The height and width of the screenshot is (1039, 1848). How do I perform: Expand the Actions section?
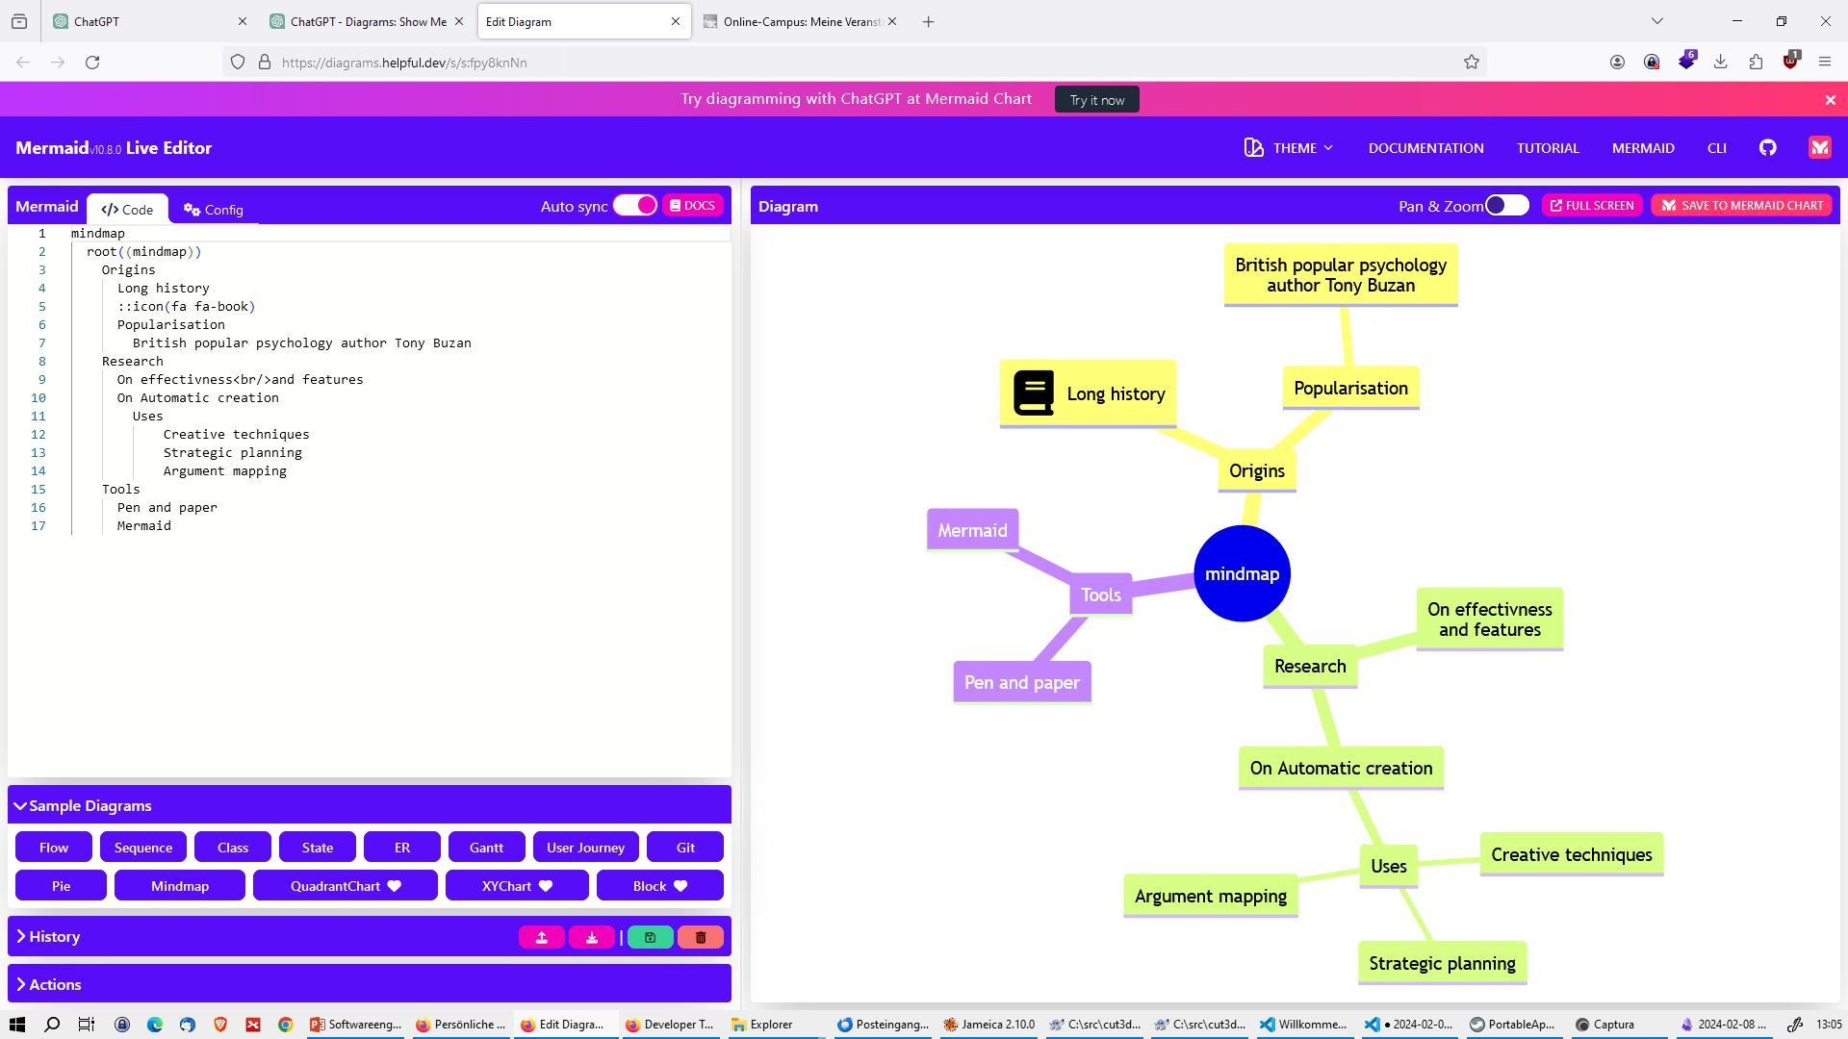click(x=48, y=985)
